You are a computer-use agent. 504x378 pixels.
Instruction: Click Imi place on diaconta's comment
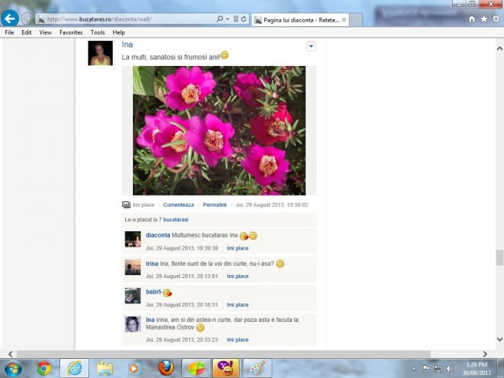tap(237, 248)
